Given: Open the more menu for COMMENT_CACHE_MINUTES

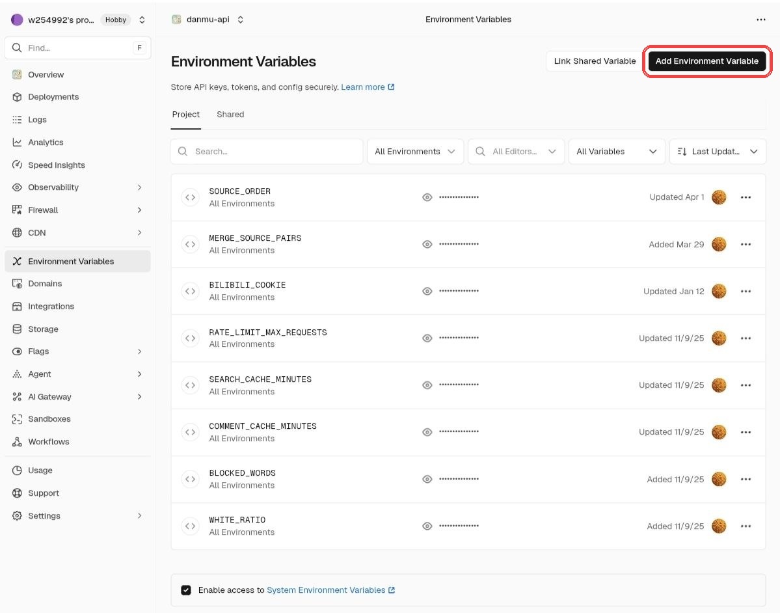Looking at the screenshot, I should point(745,432).
